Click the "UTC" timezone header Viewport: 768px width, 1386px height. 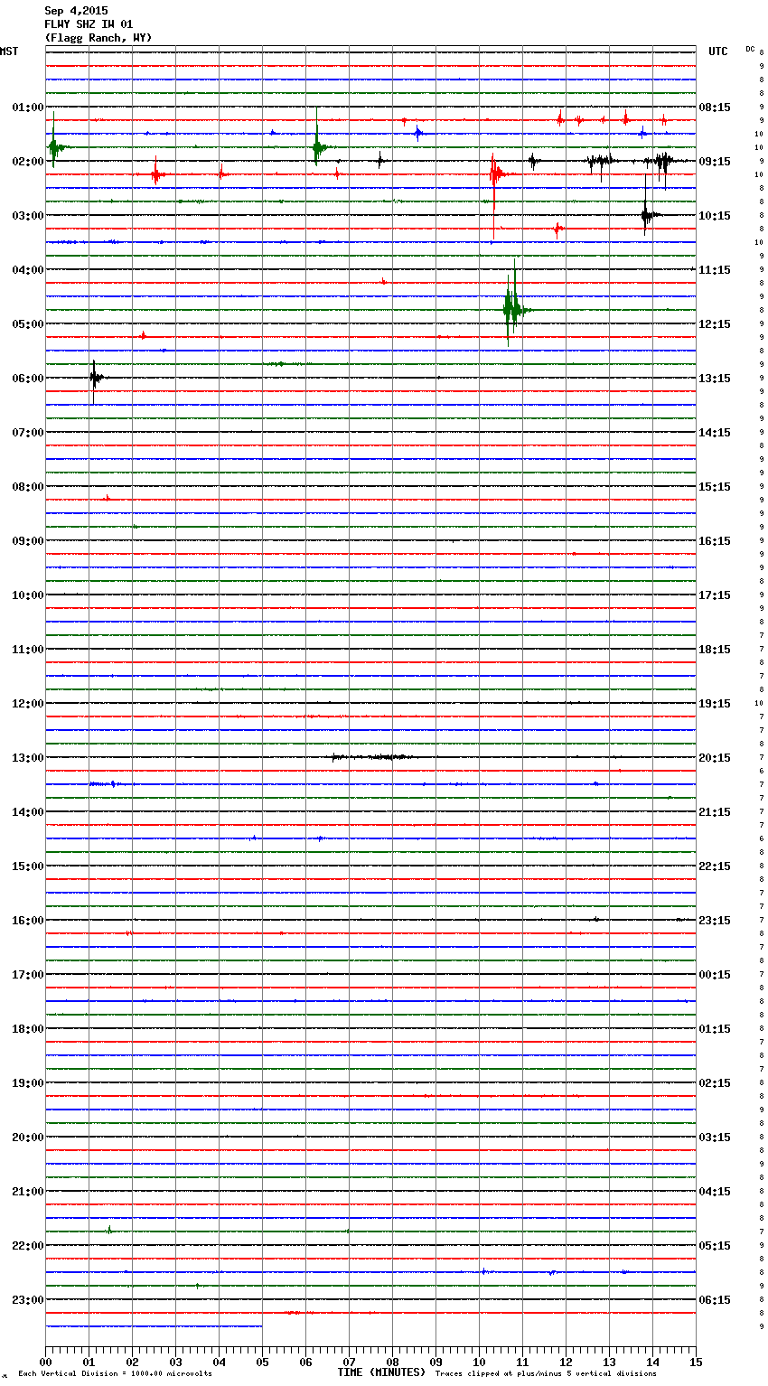[x=718, y=52]
